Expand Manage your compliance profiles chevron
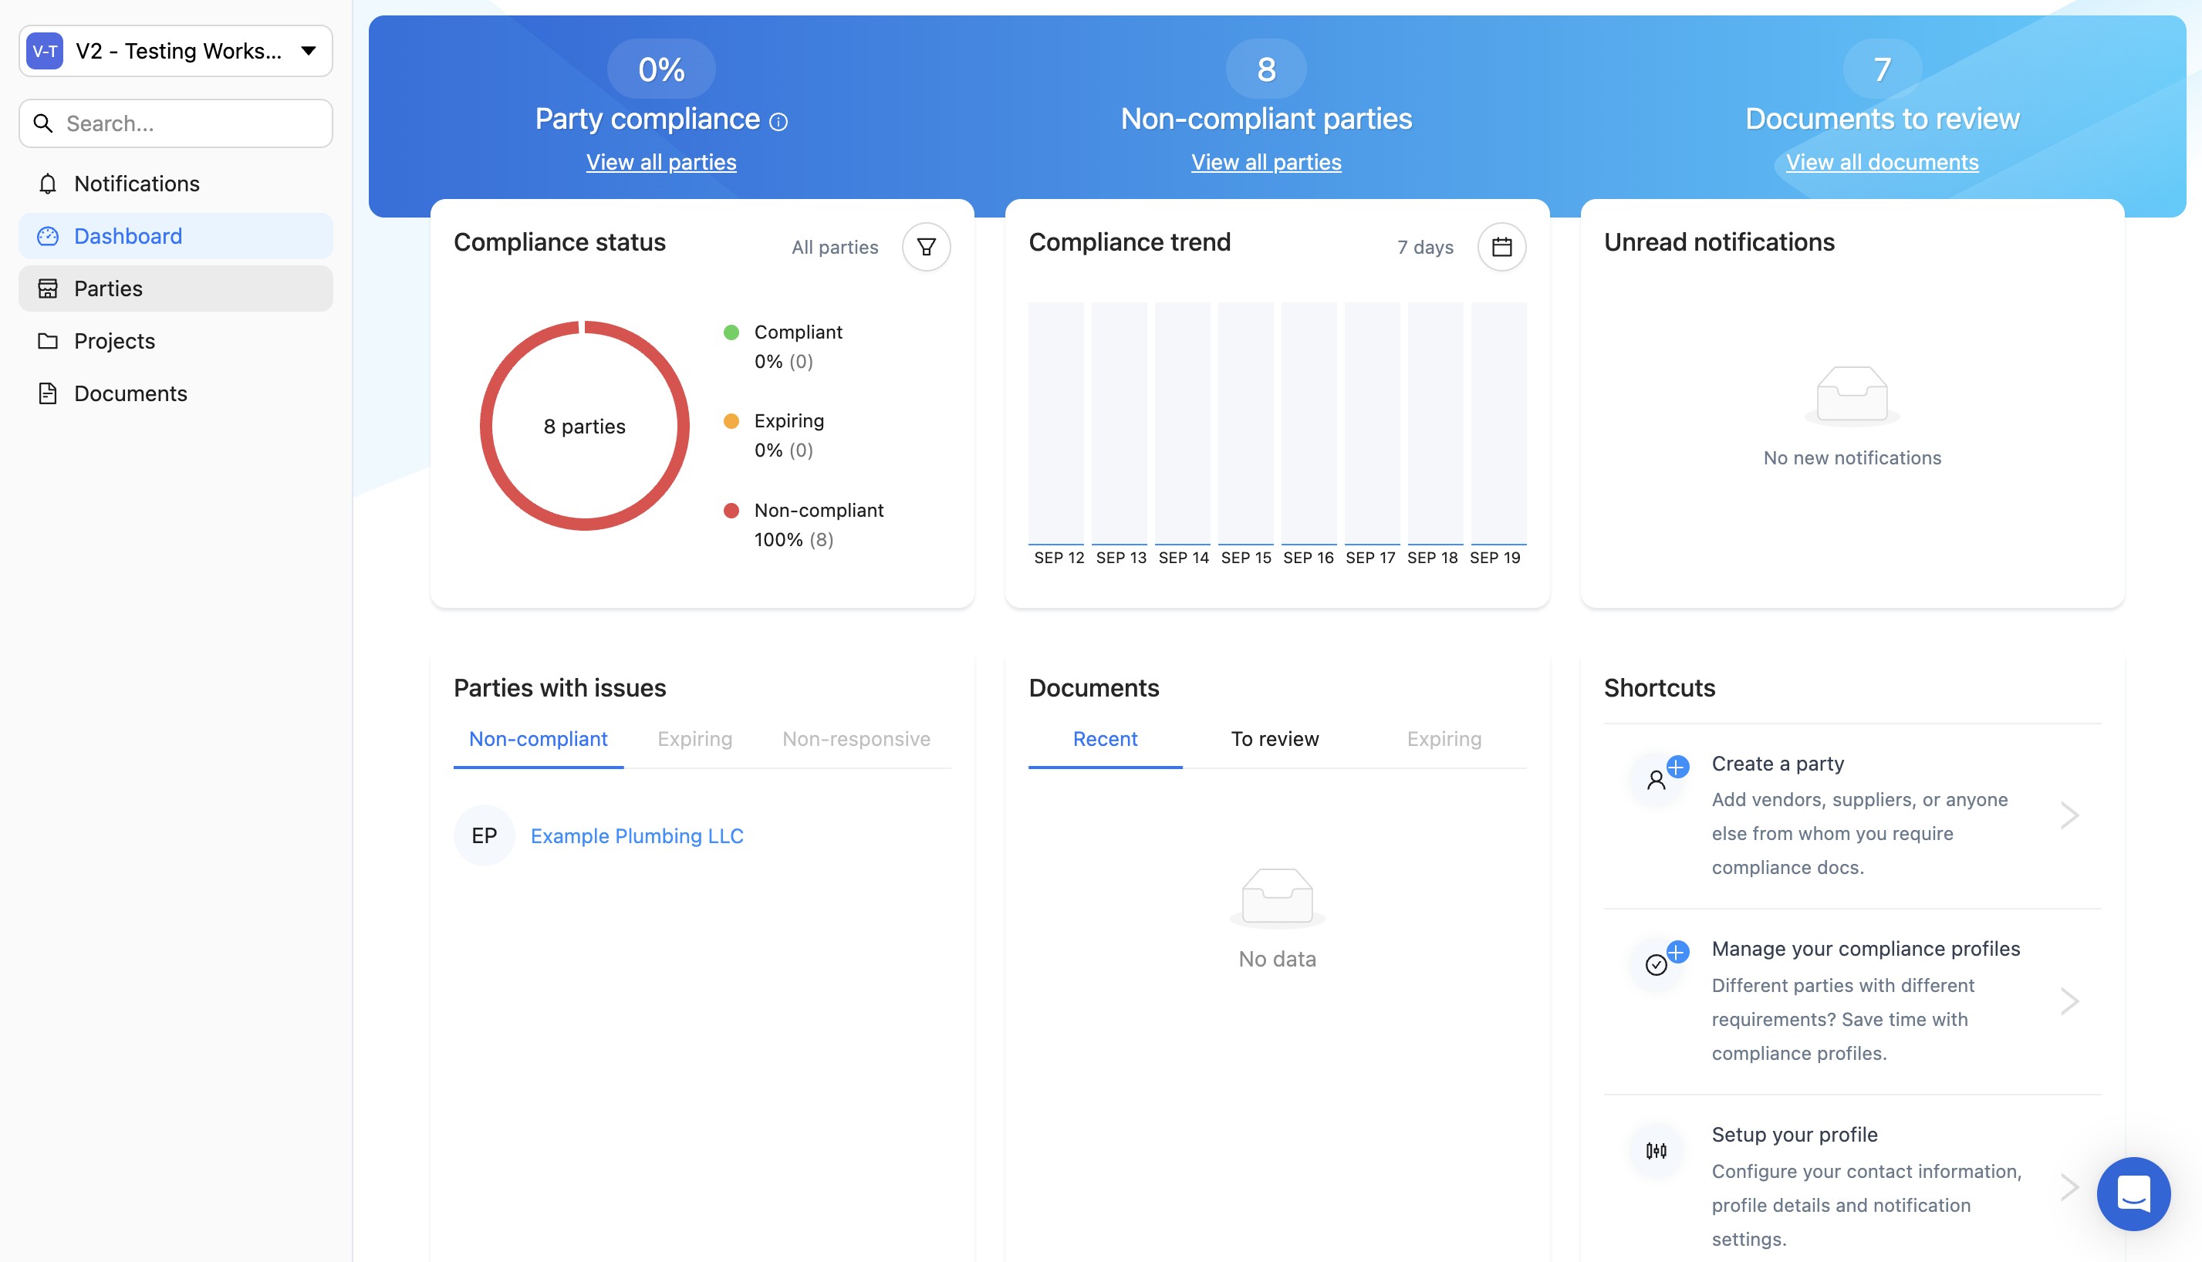This screenshot has height=1262, width=2202. point(2069,1001)
